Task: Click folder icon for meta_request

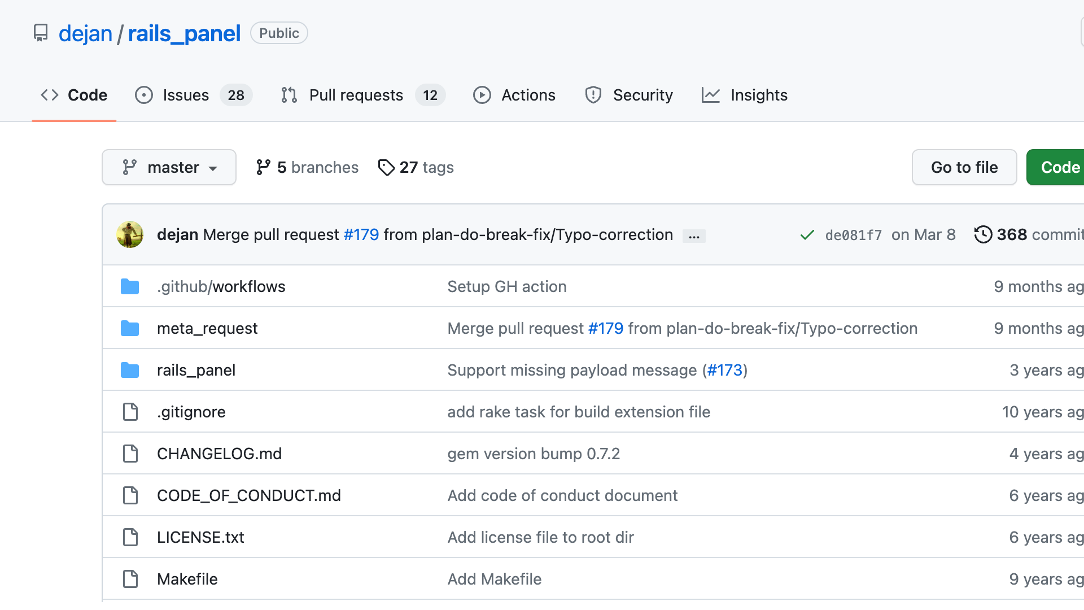Action: tap(130, 328)
